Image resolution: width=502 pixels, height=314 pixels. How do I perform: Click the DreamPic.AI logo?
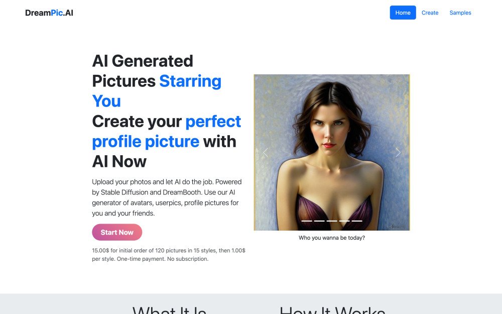[49, 13]
